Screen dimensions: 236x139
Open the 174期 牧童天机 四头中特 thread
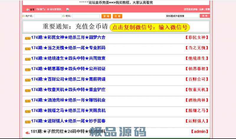(x=68, y=90)
